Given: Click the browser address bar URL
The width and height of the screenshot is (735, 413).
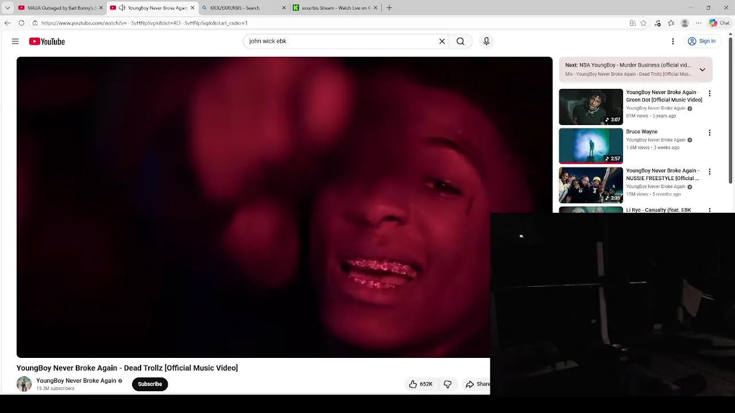Looking at the screenshot, I should 144,23.
